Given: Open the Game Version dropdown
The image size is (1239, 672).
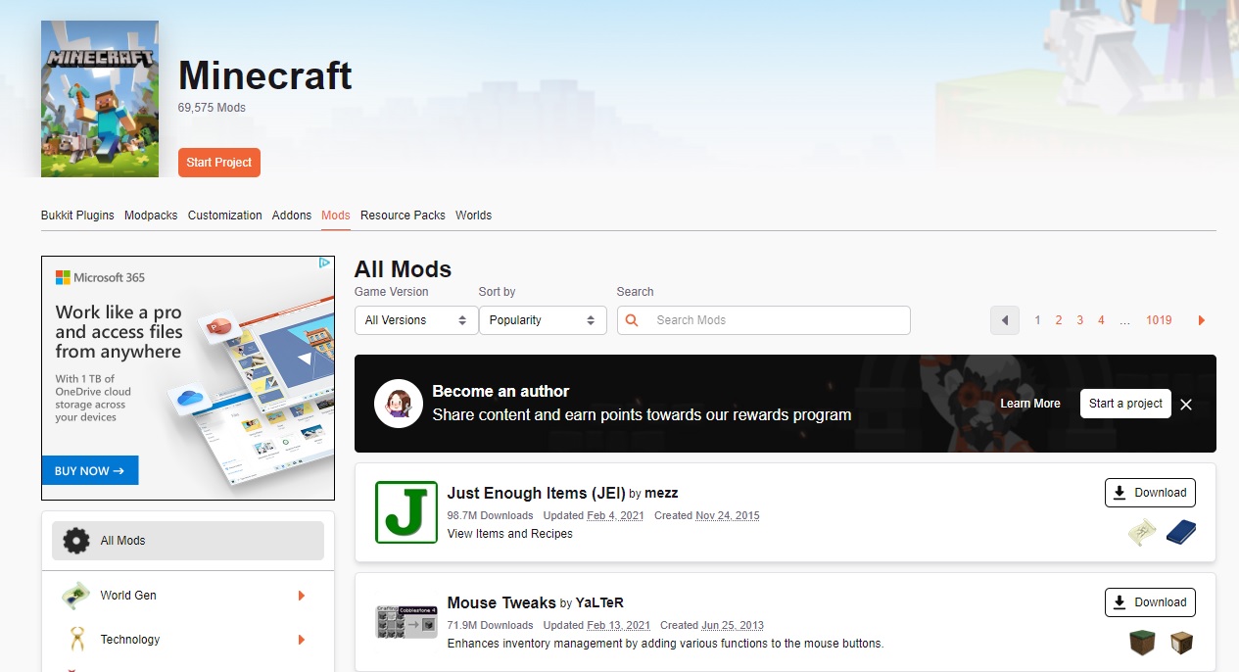Looking at the screenshot, I should pos(415,320).
